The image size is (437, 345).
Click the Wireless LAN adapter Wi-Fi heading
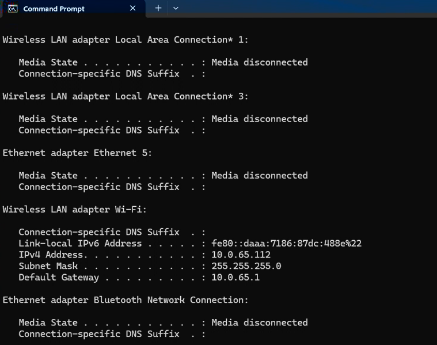pyautogui.click(x=74, y=209)
